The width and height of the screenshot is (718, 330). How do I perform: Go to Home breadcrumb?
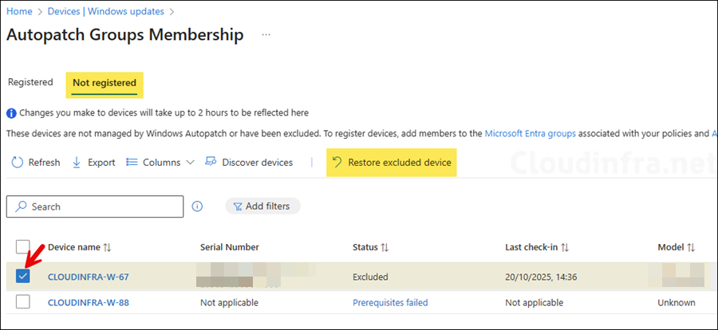click(19, 11)
